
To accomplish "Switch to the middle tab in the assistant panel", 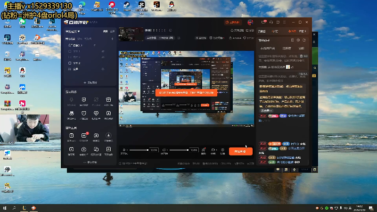I will coord(287,49).
